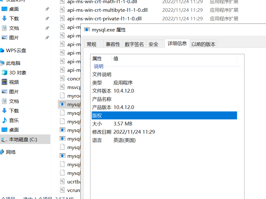Open the 以前的版本 tab
This screenshot has width=266, height=199.
[203, 44]
